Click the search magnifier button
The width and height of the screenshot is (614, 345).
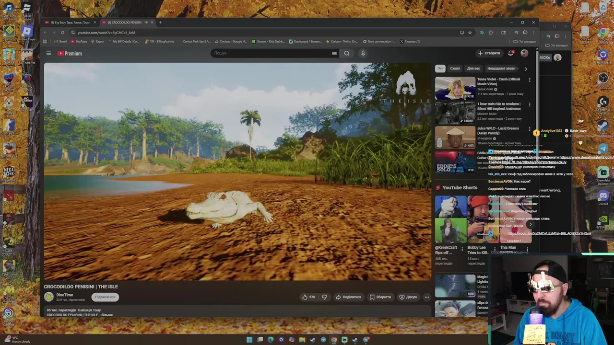(347, 53)
